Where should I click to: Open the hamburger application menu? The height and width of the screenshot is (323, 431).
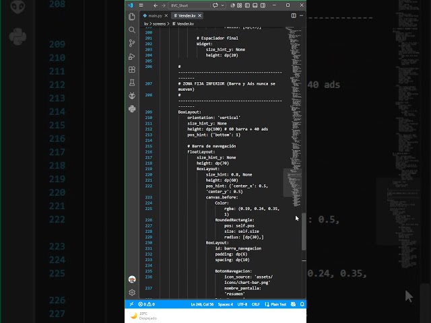pos(141,5)
